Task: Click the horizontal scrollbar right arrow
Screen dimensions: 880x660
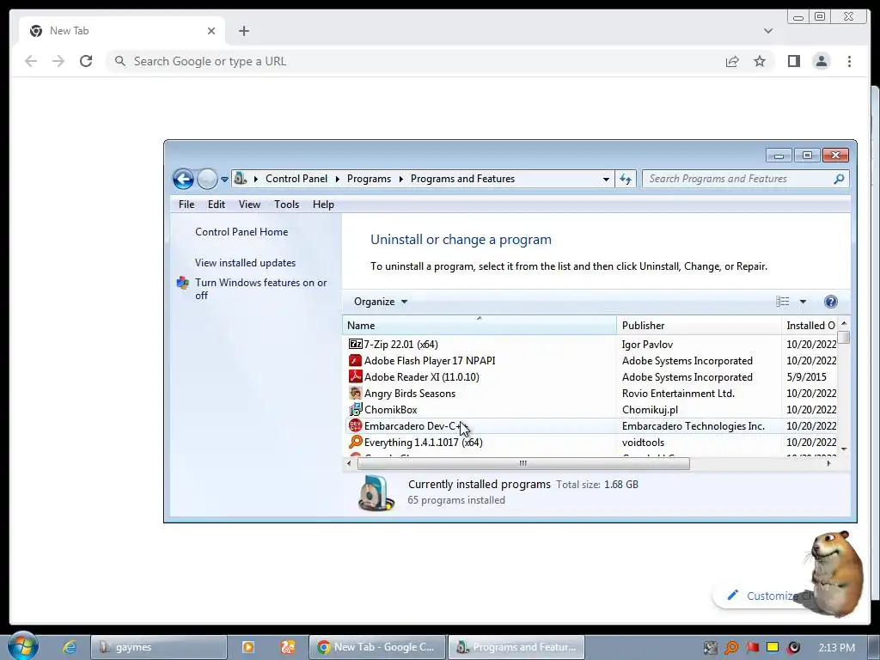Action: 829,463
